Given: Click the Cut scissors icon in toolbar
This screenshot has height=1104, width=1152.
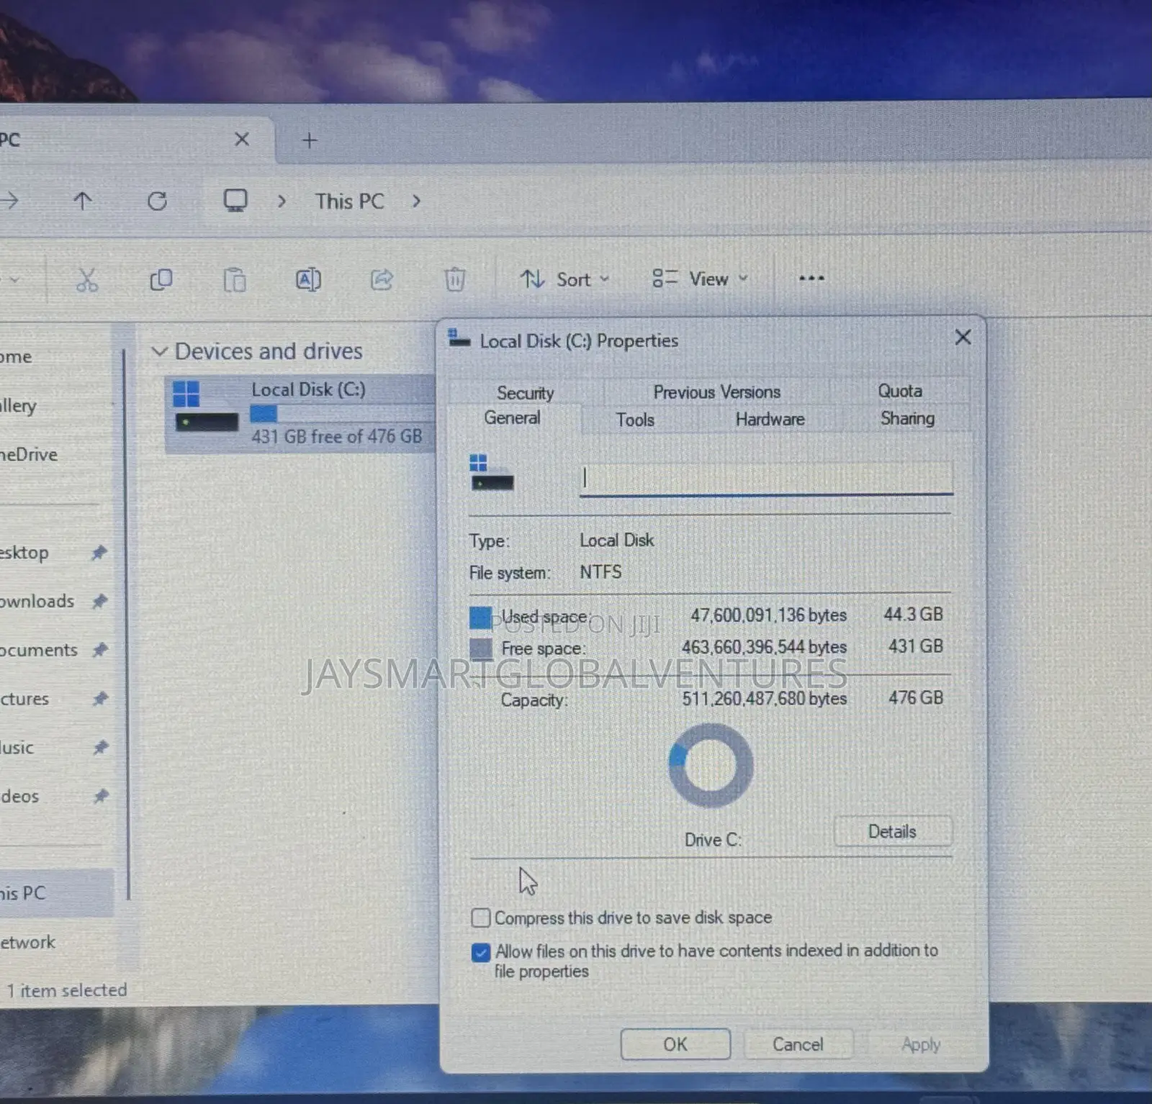Looking at the screenshot, I should click(x=87, y=279).
